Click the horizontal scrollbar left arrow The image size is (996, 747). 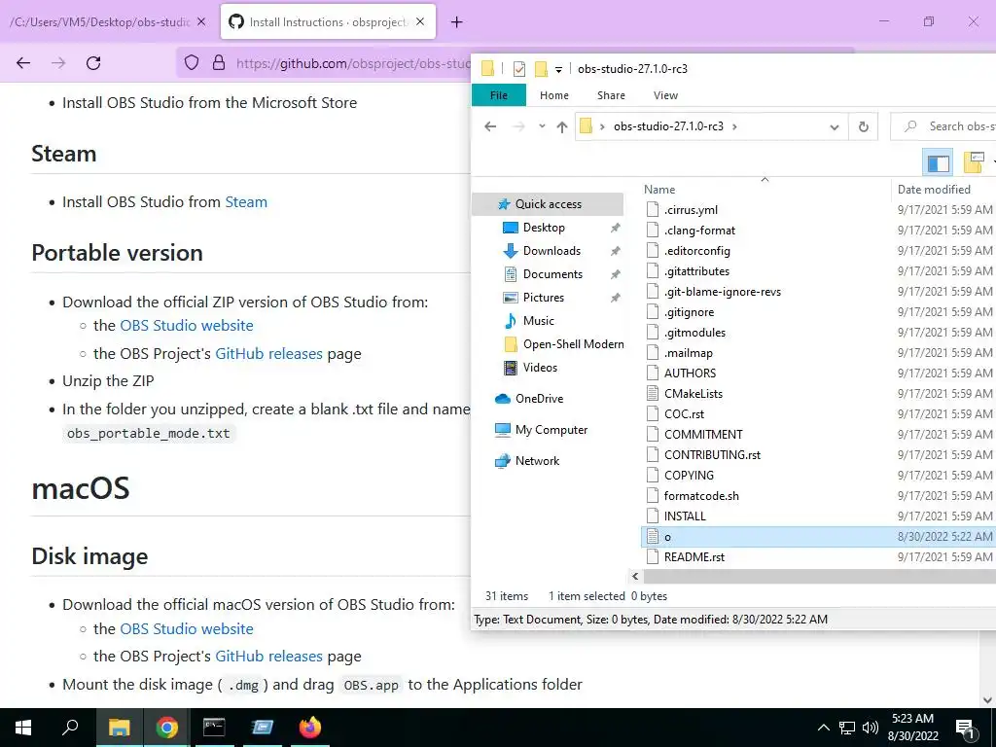tap(635, 576)
